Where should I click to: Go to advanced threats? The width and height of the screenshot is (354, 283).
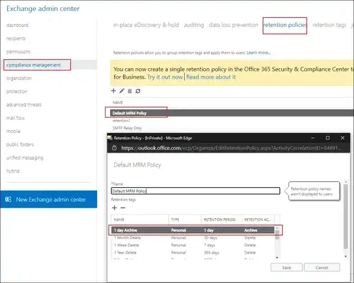(24, 105)
